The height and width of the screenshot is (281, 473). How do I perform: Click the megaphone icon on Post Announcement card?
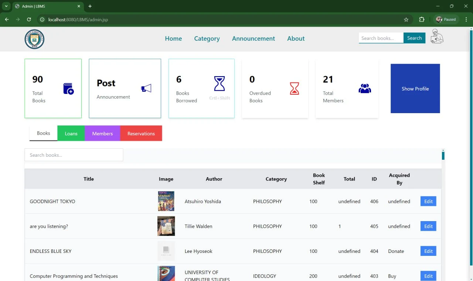tap(146, 88)
